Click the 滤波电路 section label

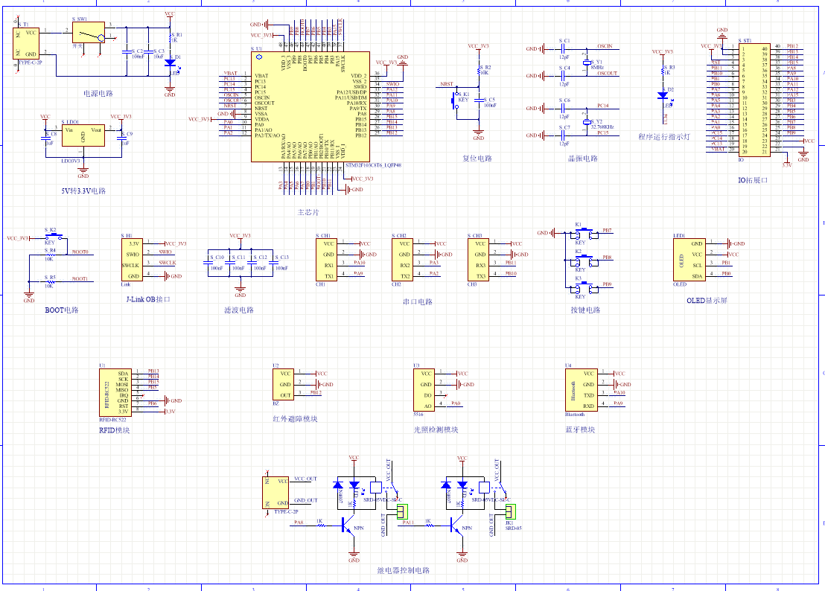(239, 310)
